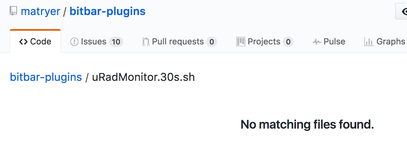Viewport: 407px width, 155px height.
Task: Open the Issues tab label
Action: point(94,42)
